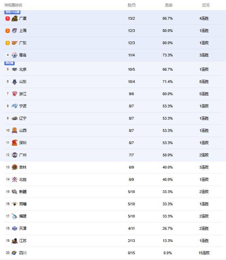Click the 近况 column header
This screenshot has height=260, width=226.
tap(206, 5)
